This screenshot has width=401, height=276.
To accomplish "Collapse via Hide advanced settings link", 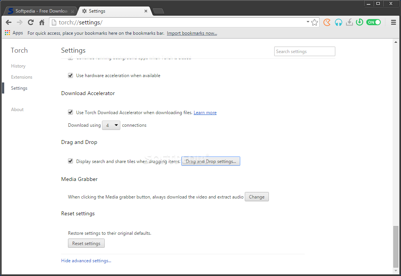I will coord(86,261).
